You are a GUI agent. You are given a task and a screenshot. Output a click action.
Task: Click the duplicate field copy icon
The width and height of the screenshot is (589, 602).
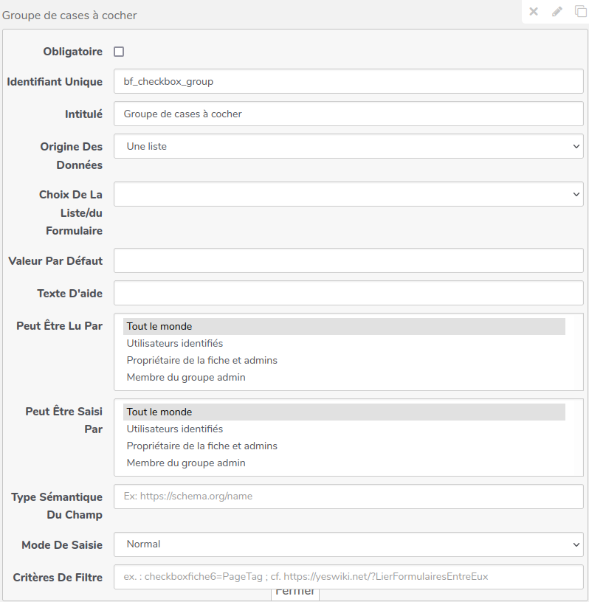(x=581, y=12)
